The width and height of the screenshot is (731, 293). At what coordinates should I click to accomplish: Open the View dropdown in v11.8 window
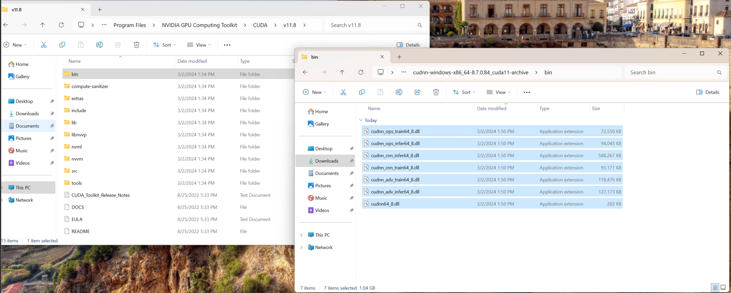click(x=199, y=45)
